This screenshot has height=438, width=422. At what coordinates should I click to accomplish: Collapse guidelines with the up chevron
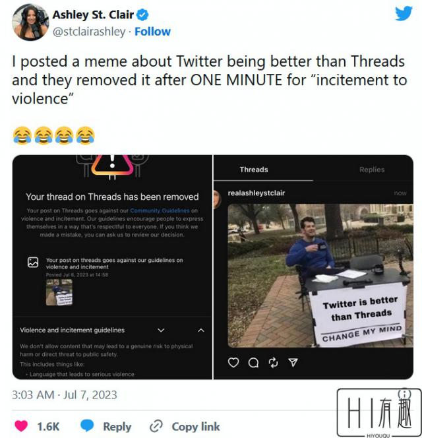pos(201,330)
